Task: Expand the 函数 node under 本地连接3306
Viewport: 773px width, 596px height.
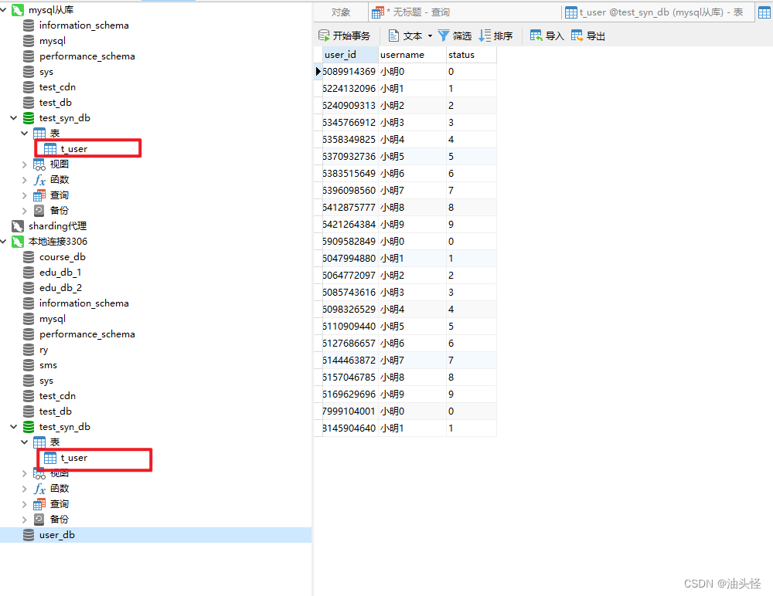Action: point(26,489)
